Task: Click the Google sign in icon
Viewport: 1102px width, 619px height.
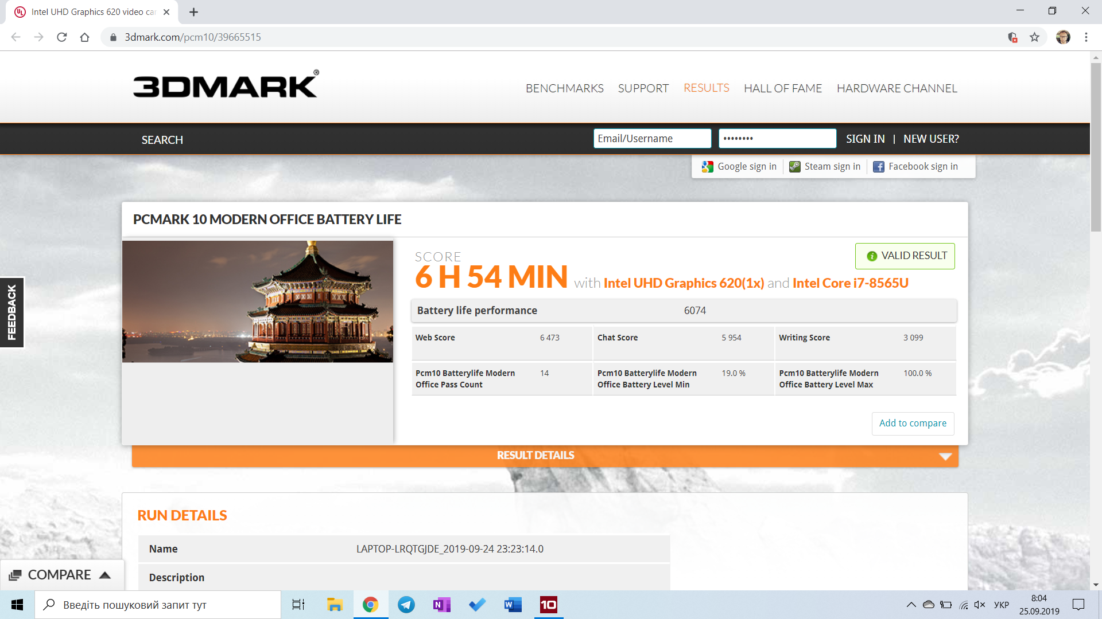Action: pyautogui.click(x=707, y=167)
